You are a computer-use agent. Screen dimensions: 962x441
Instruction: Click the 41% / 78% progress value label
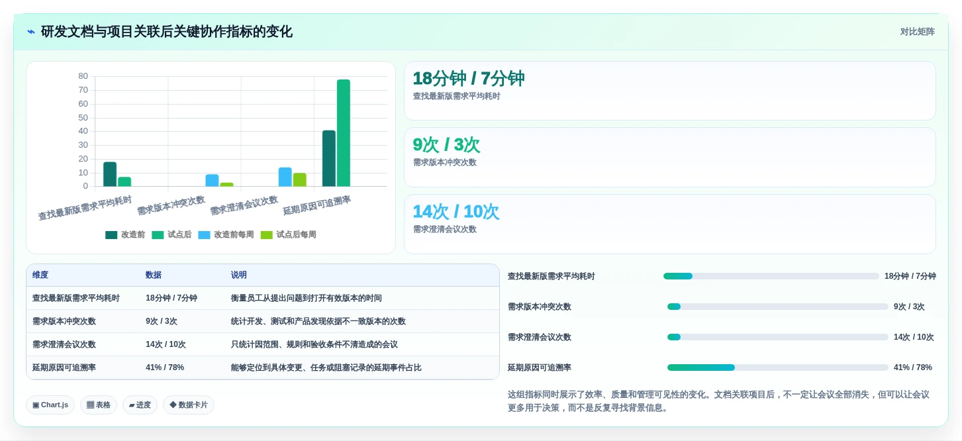(913, 367)
